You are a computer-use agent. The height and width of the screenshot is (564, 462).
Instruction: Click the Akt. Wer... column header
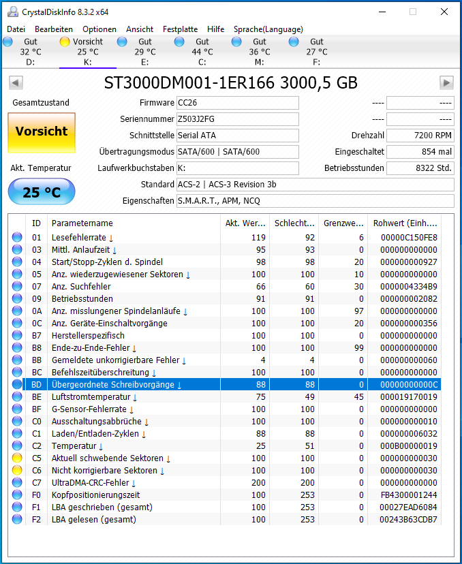pyautogui.click(x=245, y=223)
